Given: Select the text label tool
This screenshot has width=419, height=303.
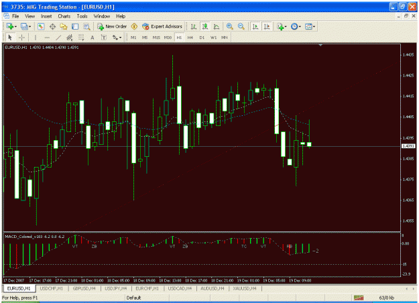Looking at the screenshot, I should (104, 38).
